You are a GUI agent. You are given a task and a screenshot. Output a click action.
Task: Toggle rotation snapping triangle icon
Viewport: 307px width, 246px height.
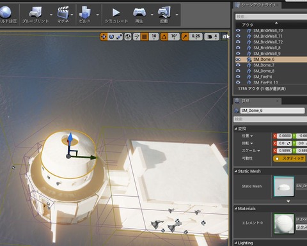tap(164, 37)
